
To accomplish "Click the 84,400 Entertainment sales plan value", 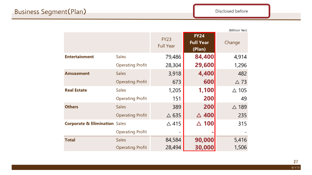I will coord(204,57).
